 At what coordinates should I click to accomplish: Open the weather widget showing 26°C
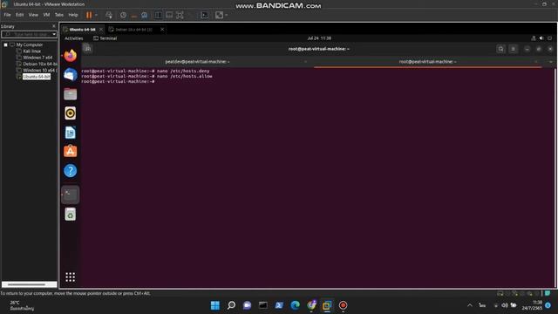coord(21,305)
